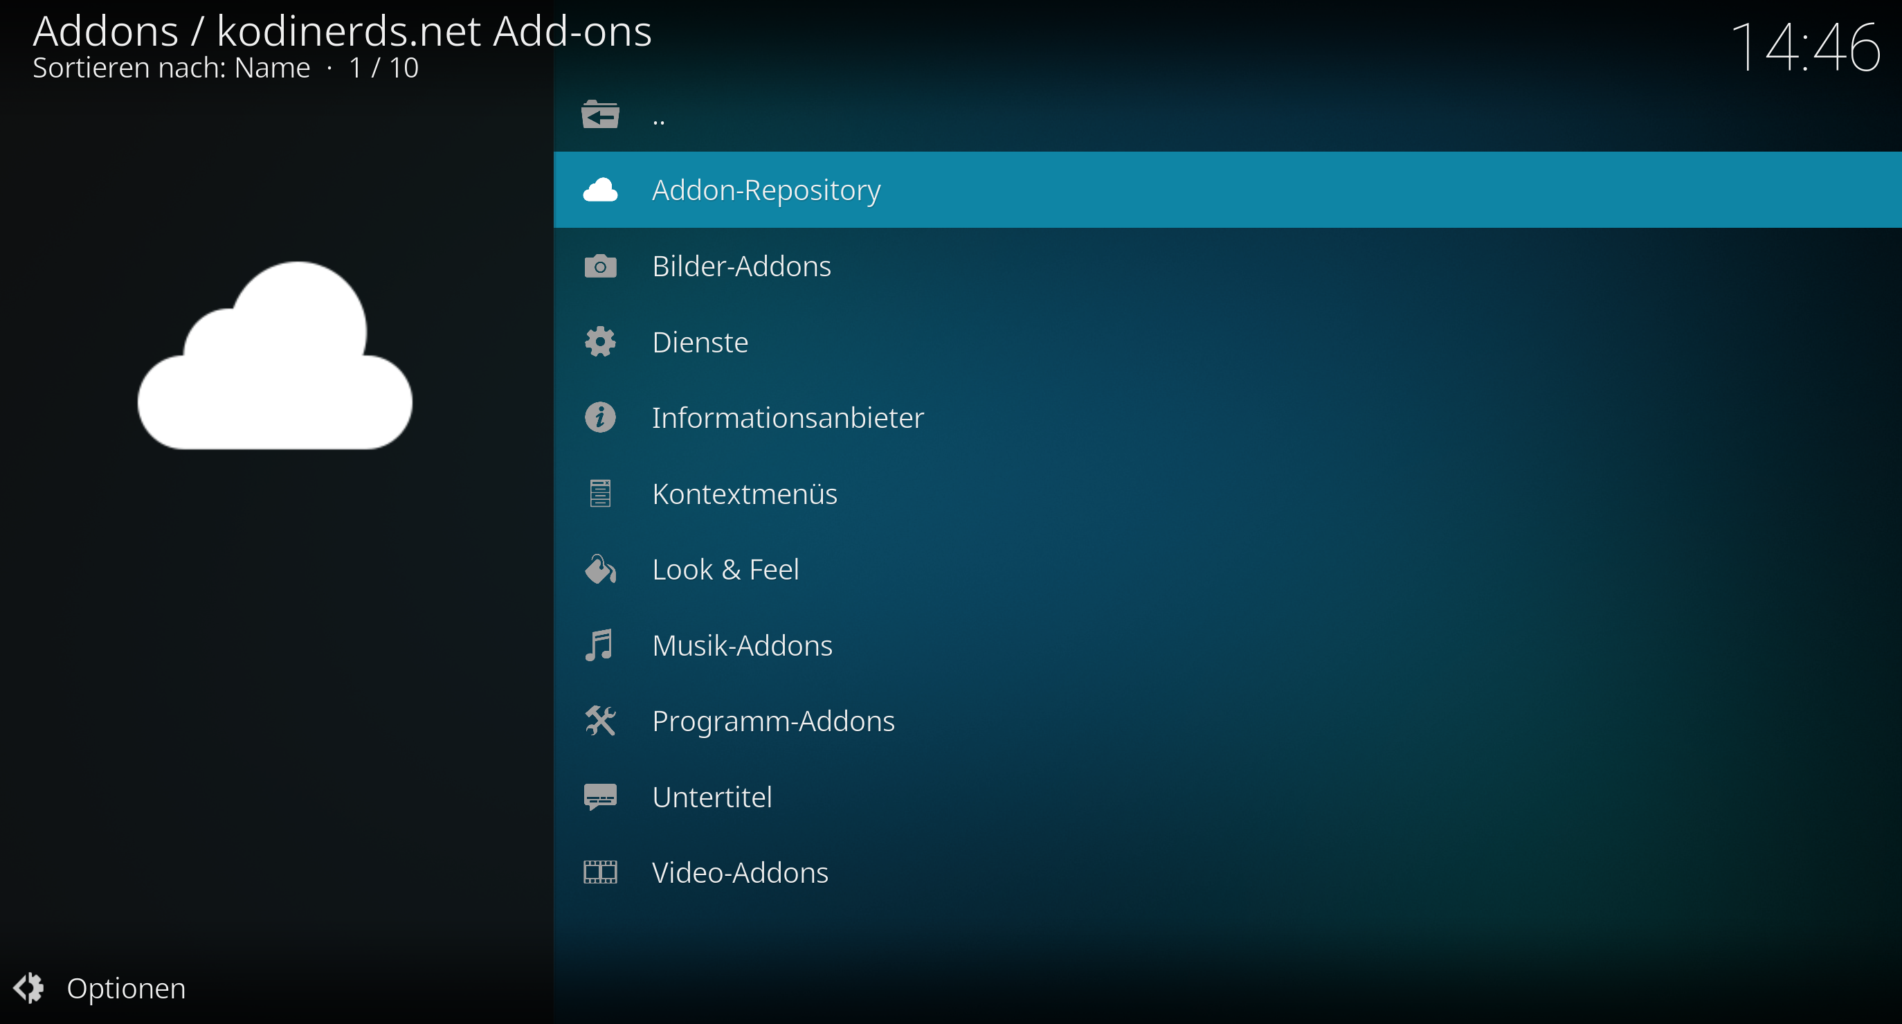Click the info icon for Informationsanbieter
This screenshot has width=1902, height=1024.
[600, 417]
